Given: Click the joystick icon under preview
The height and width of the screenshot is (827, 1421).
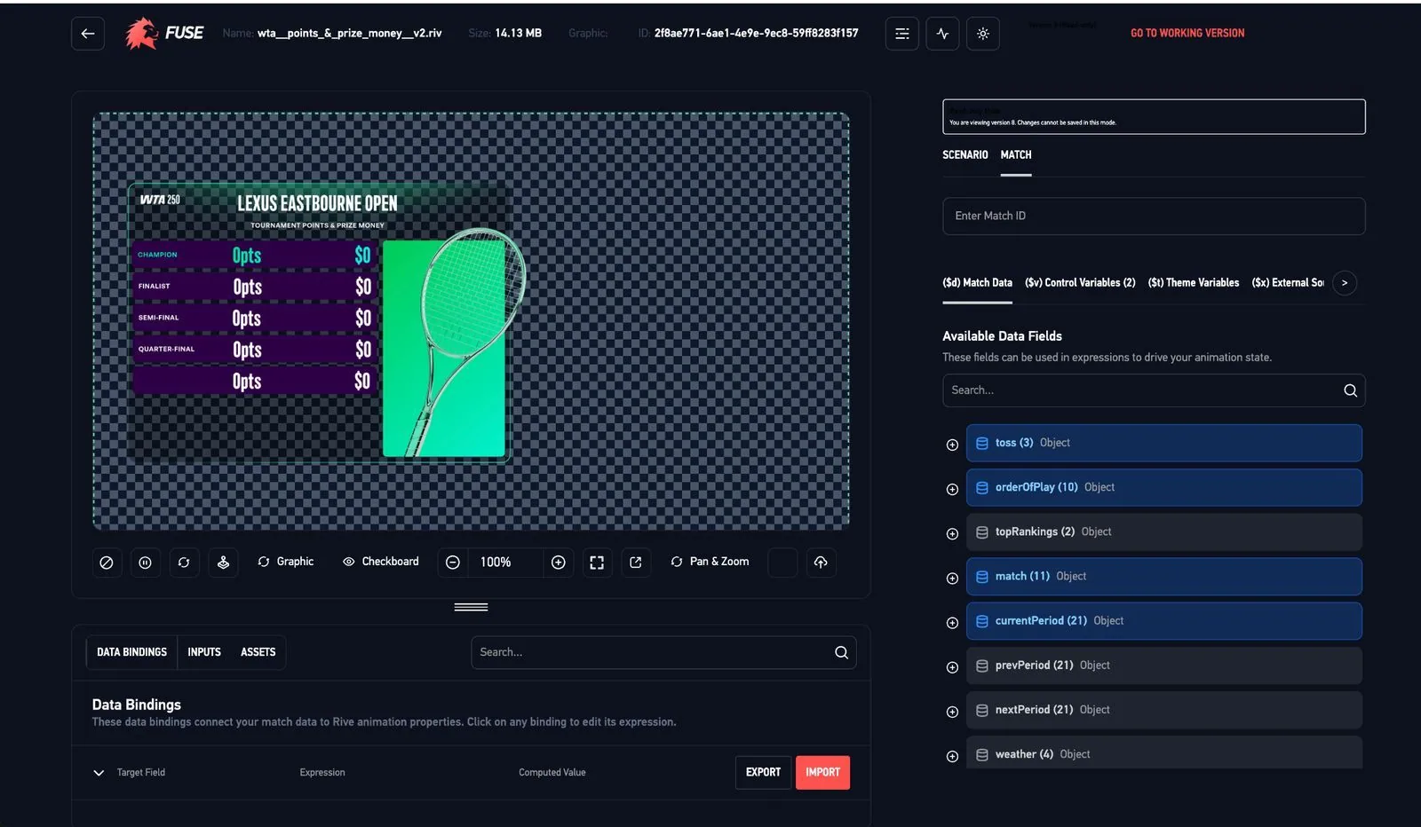Looking at the screenshot, I should [223, 563].
